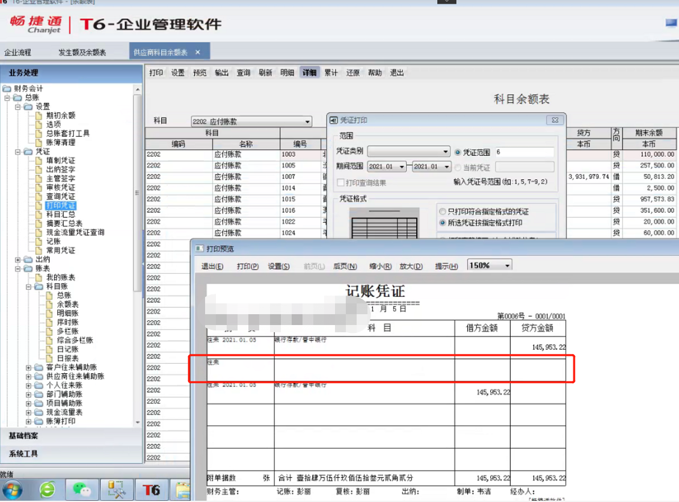679x502 pixels.
Task: Expand 供应商往来辅助账 node
Action: tap(29, 376)
